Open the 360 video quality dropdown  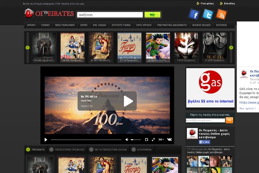pyautogui.click(x=161, y=140)
